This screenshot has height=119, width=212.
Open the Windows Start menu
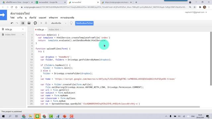pyautogui.click(x=3, y=116)
